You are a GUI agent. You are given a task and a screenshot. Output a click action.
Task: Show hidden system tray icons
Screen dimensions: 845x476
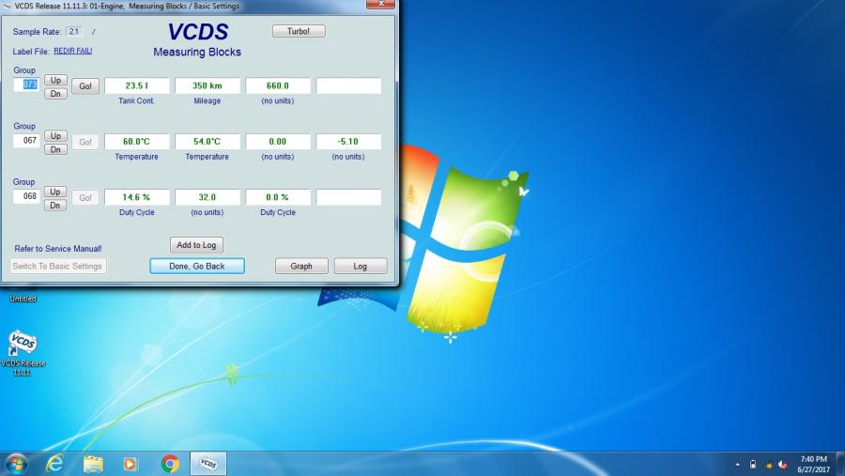(737, 464)
